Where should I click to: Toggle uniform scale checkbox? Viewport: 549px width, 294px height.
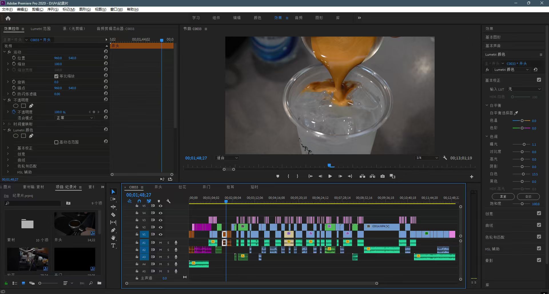click(x=56, y=76)
